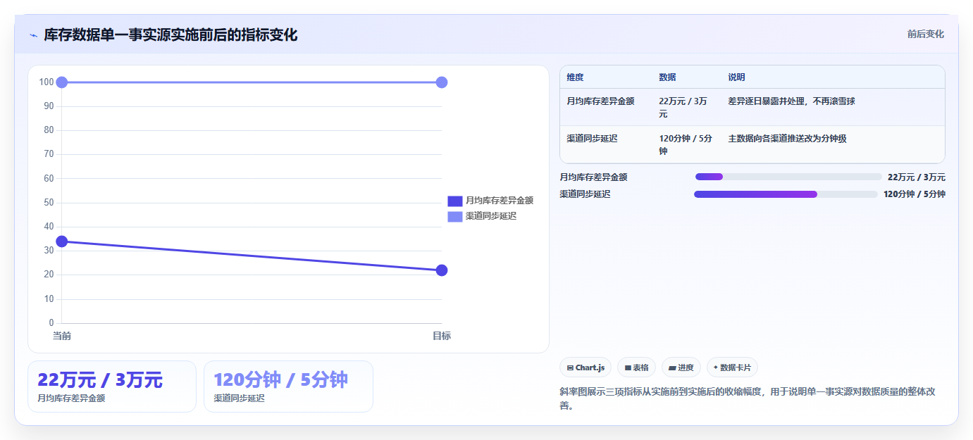
Task: Click the 斜率图 description paragraph
Action: (x=752, y=398)
